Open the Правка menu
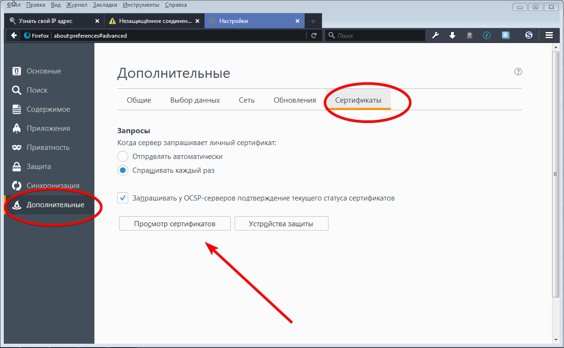The width and height of the screenshot is (564, 348). coord(36,5)
